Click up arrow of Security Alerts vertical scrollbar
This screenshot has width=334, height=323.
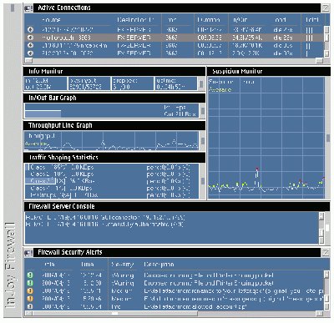point(326,275)
